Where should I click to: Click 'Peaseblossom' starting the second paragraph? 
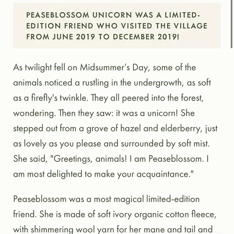[x=40, y=199]
